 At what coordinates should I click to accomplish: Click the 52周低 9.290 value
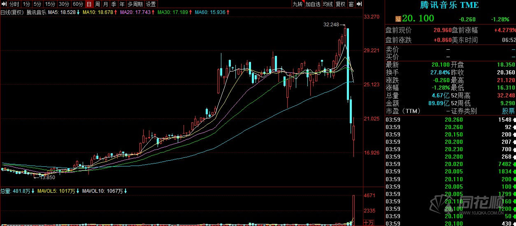pos(507,103)
